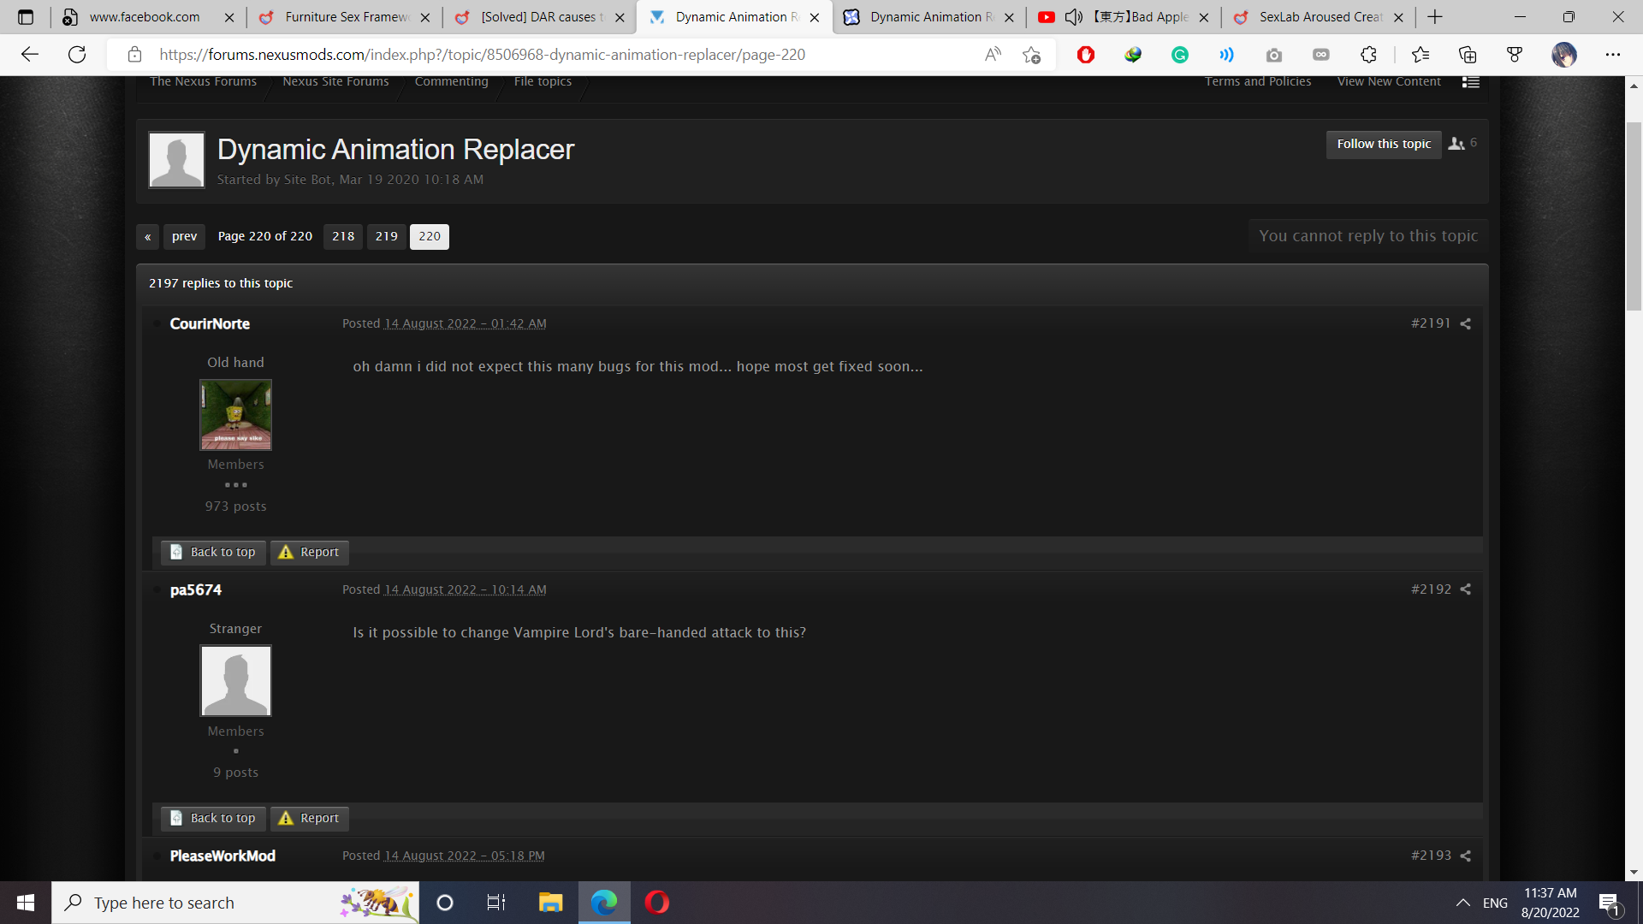Click pa5674's default avatar

(235, 681)
